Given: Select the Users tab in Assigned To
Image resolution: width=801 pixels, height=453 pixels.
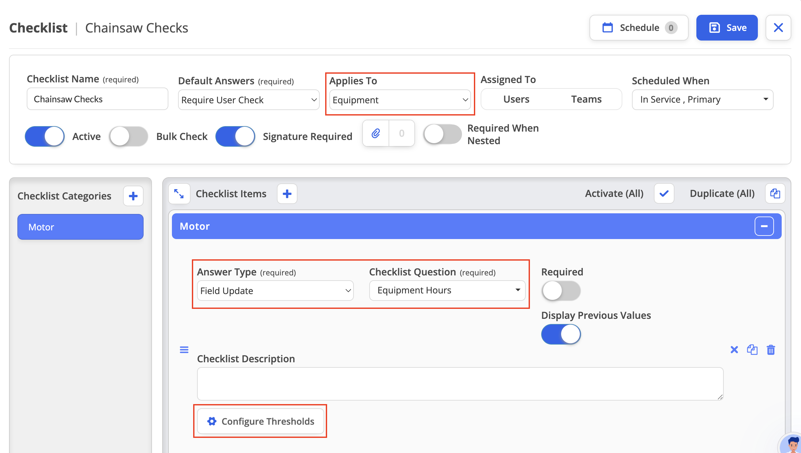Looking at the screenshot, I should pyautogui.click(x=516, y=99).
